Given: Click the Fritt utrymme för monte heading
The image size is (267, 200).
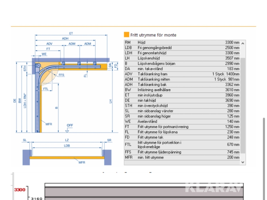Looking at the screenshot, I should [153, 35].
